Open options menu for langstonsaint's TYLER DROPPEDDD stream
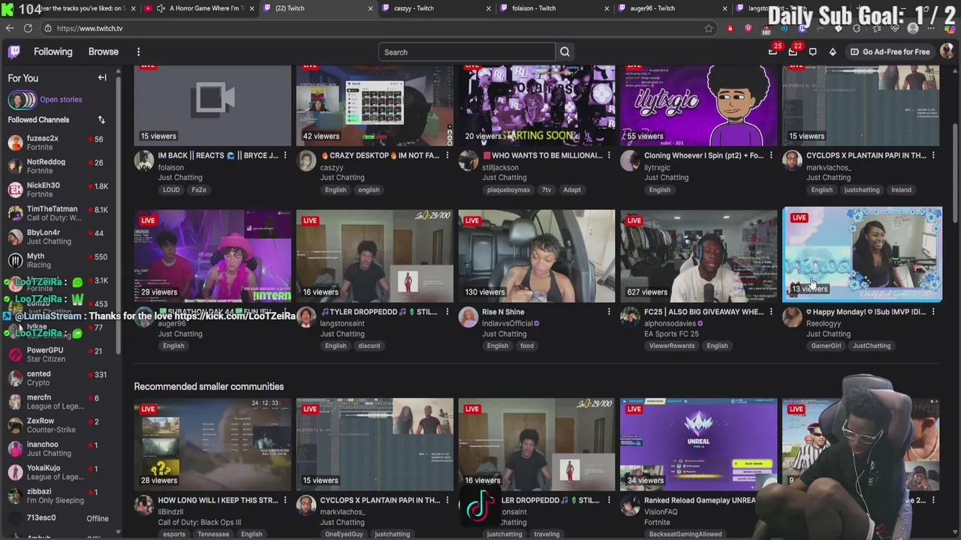 [x=447, y=311]
